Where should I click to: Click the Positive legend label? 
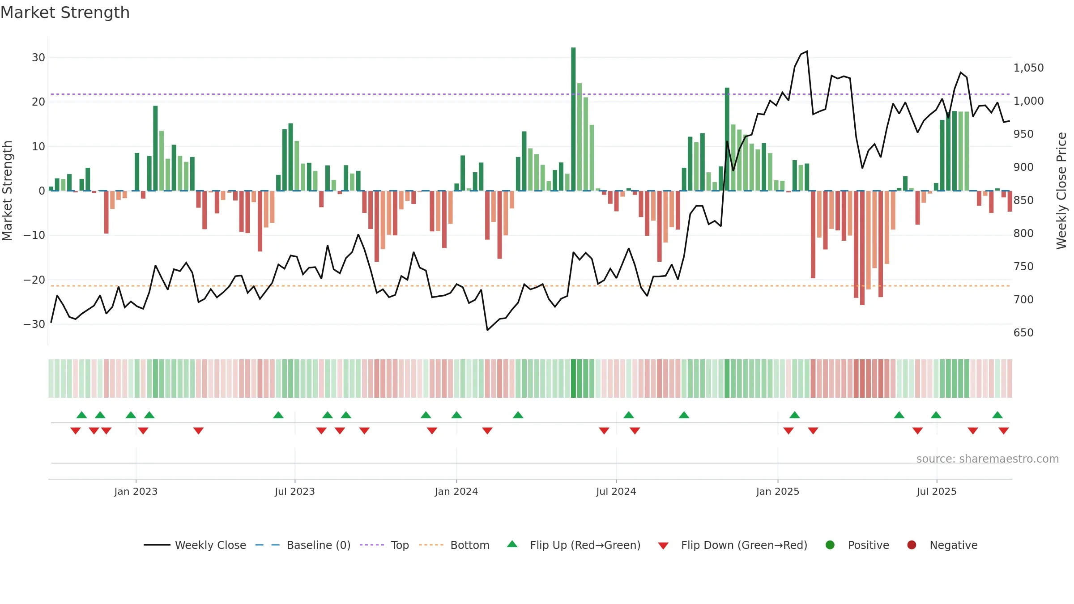tap(868, 545)
